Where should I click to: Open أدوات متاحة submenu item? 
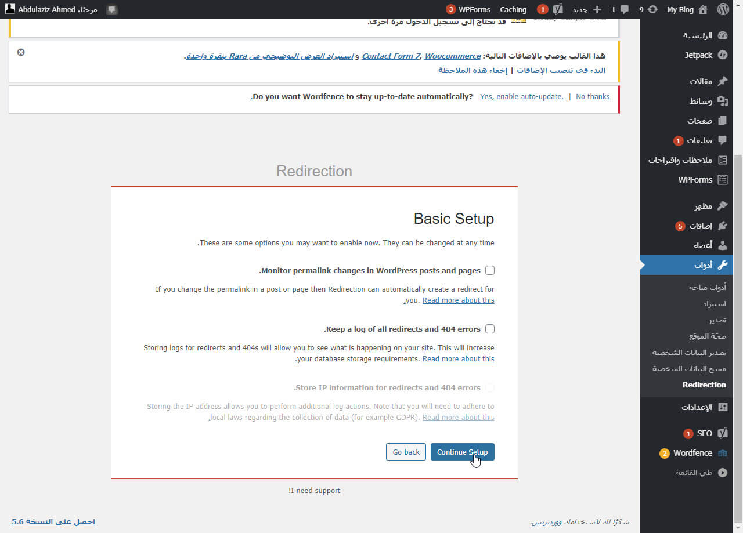pos(708,287)
